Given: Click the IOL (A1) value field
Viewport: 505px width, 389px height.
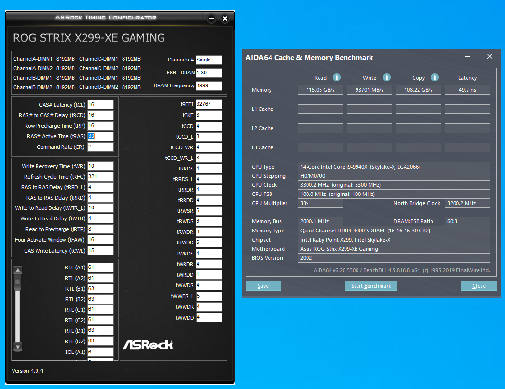Looking at the screenshot, I should [x=100, y=352].
